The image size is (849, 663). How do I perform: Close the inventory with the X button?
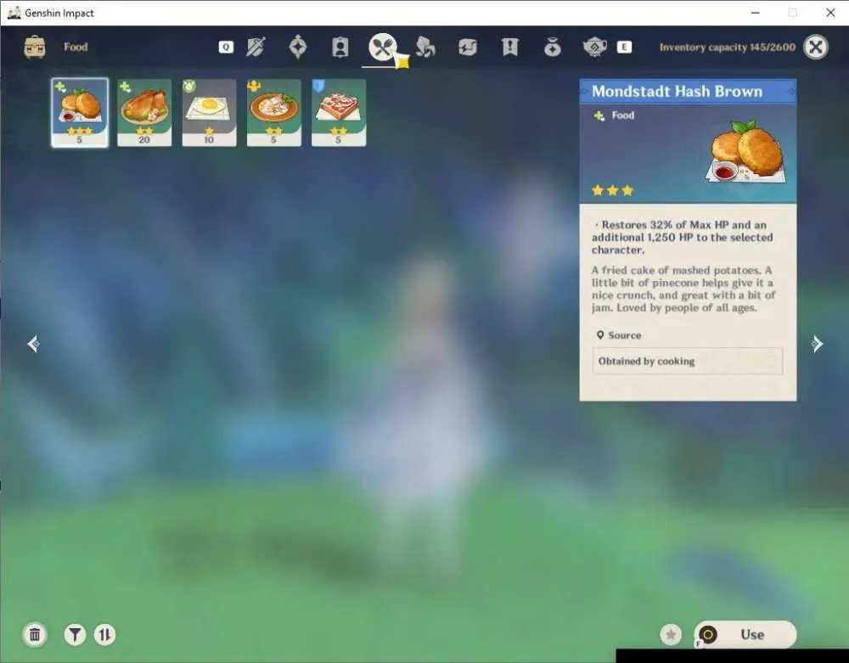(x=815, y=47)
